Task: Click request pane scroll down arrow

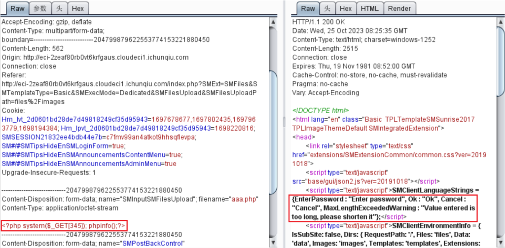Action: (x=273, y=242)
